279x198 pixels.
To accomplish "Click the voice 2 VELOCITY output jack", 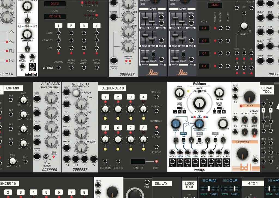I will pyautogui.click(x=71, y=40).
